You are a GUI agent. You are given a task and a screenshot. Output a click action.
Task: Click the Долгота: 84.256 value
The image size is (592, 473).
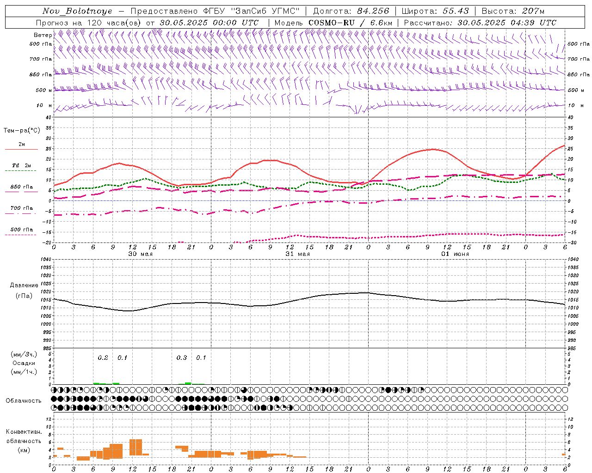click(351, 11)
